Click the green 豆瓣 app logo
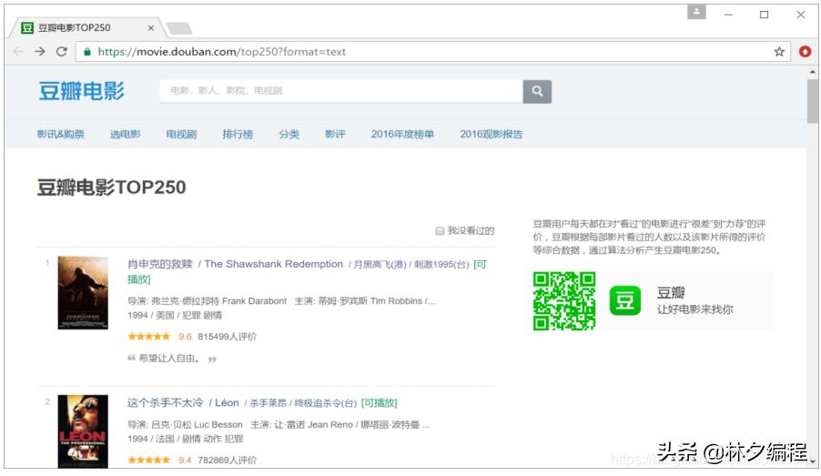The image size is (821, 476). tap(625, 300)
